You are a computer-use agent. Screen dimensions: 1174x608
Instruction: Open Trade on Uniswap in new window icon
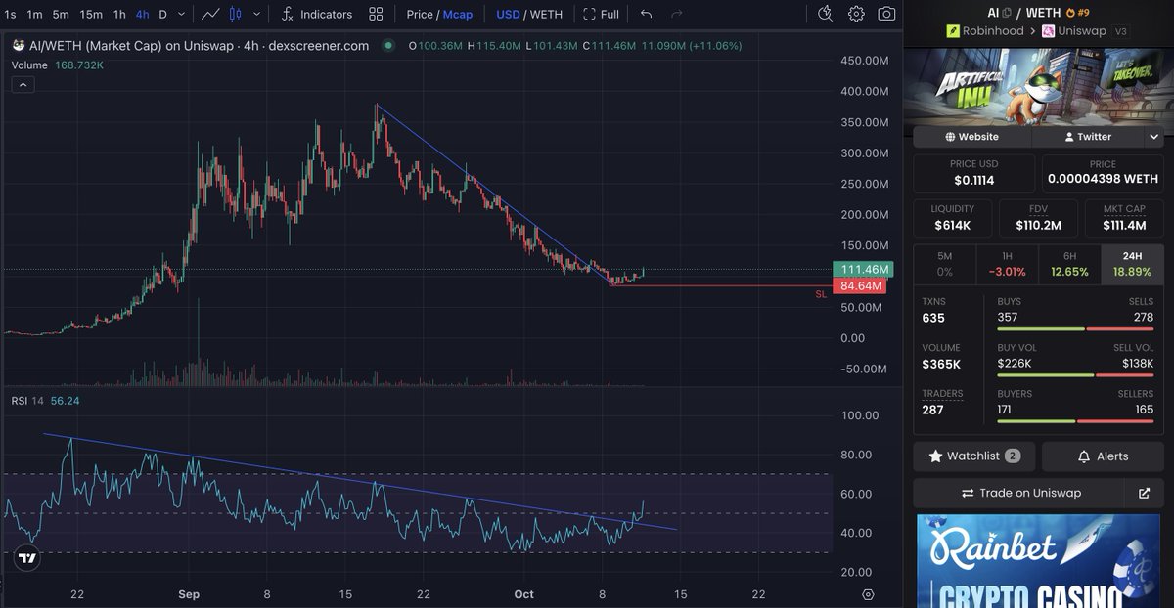click(x=1144, y=493)
